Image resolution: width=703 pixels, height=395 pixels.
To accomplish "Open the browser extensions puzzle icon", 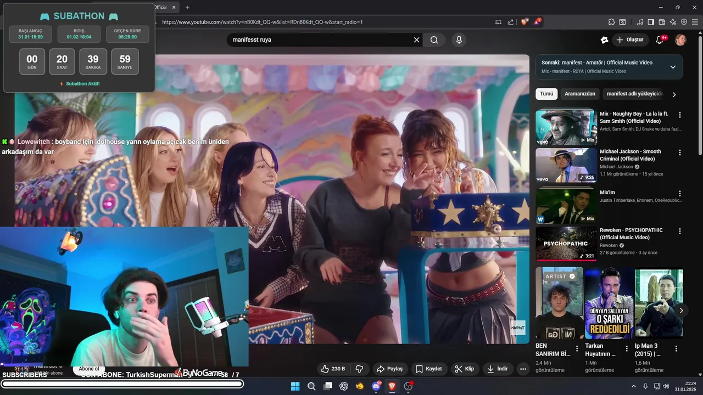I will (x=611, y=22).
